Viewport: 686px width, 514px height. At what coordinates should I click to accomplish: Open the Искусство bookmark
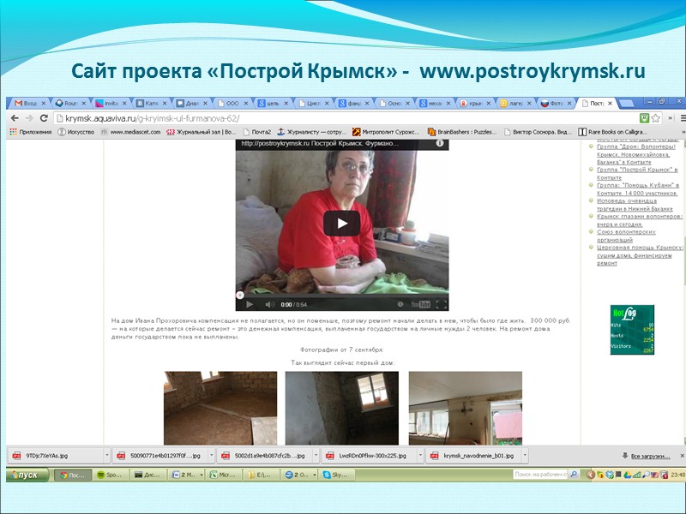pyautogui.click(x=76, y=132)
